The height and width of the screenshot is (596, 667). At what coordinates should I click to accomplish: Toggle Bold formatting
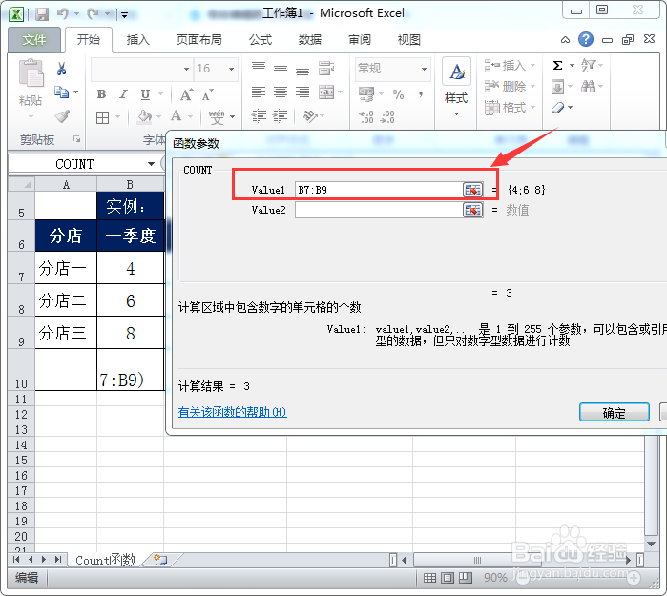pos(101,94)
